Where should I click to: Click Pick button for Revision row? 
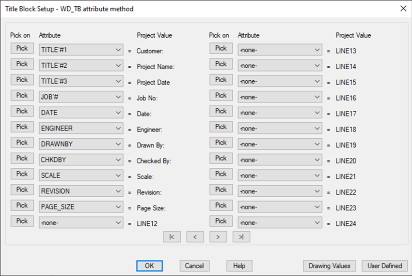point(22,190)
